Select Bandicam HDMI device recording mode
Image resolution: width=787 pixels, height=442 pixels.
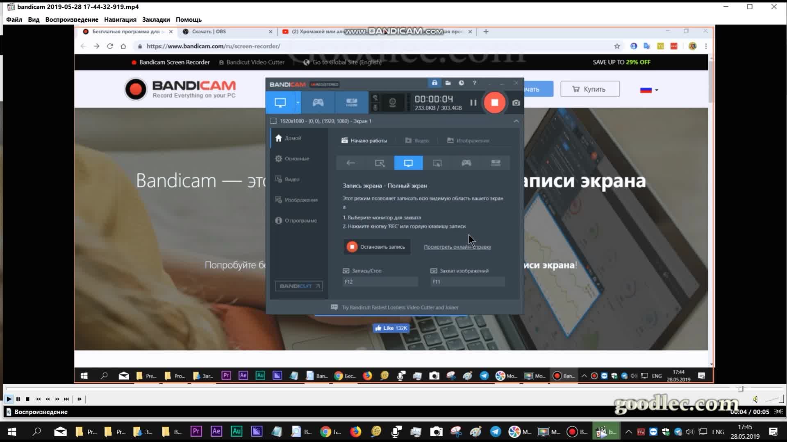coord(352,102)
